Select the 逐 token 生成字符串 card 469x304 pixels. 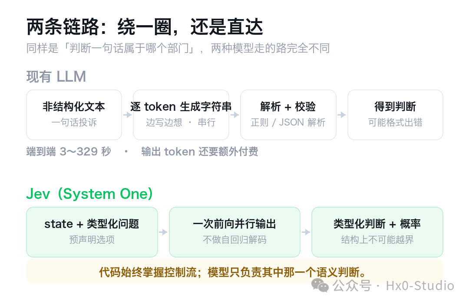[x=181, y=115]
